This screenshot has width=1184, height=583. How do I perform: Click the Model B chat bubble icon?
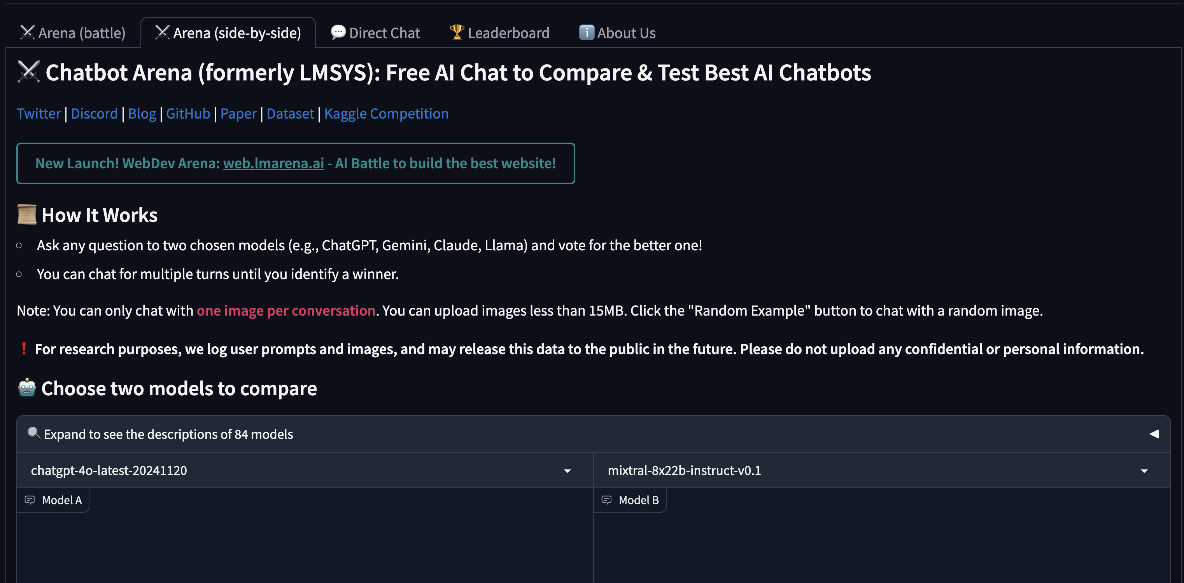click(606, 500)
